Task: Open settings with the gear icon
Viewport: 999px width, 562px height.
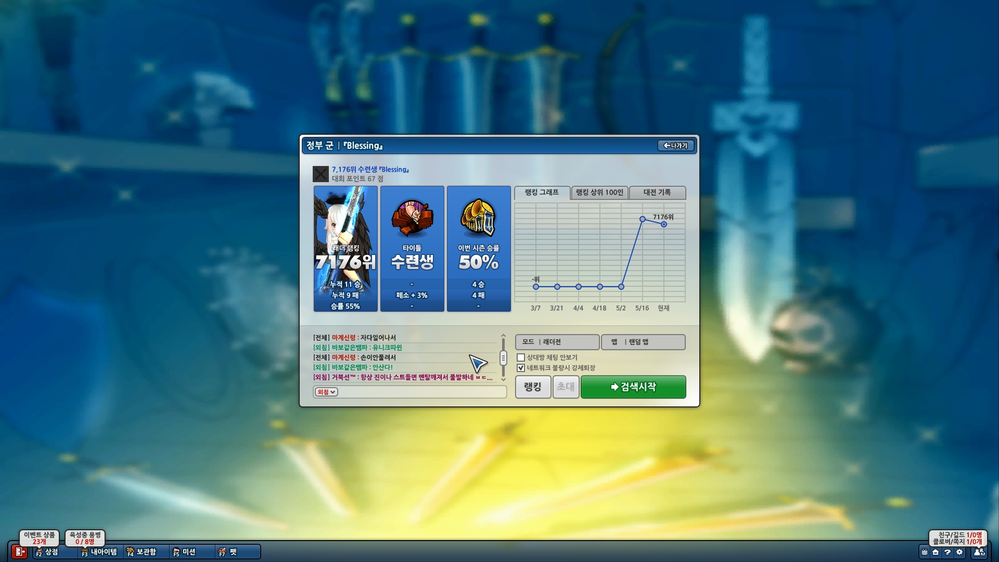Action: click(959, 553)
